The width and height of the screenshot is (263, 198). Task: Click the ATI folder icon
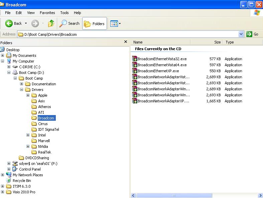pos(34,112)
